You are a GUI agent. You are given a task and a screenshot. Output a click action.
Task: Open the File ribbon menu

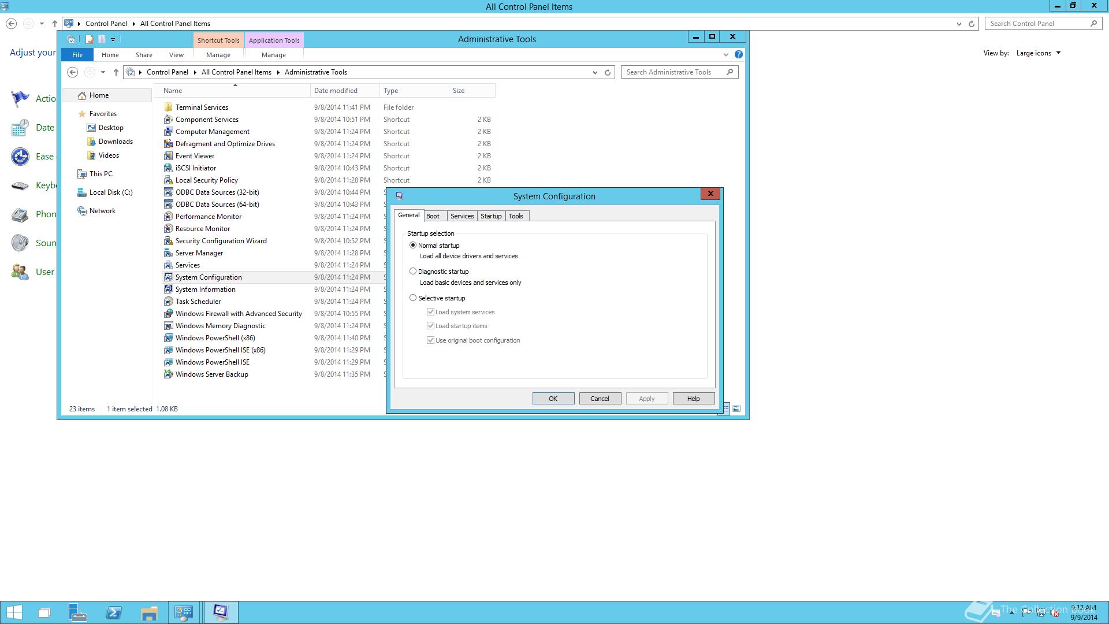77,55
